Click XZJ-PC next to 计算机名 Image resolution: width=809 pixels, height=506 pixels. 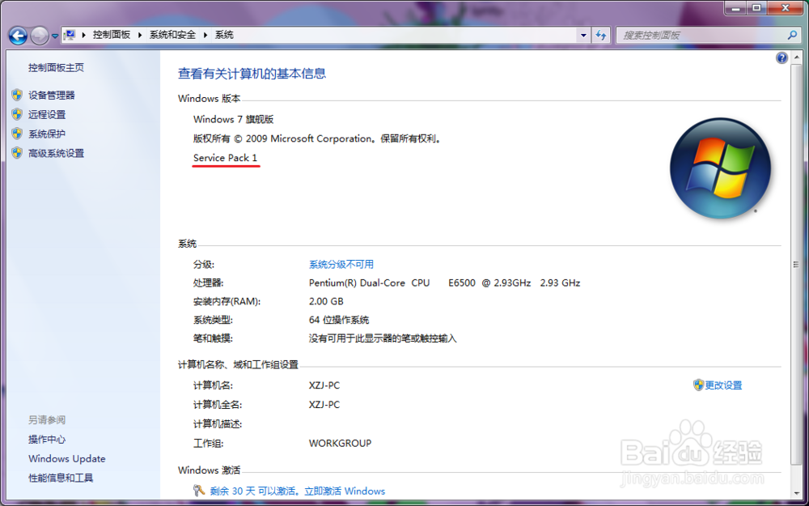point(324,385)
